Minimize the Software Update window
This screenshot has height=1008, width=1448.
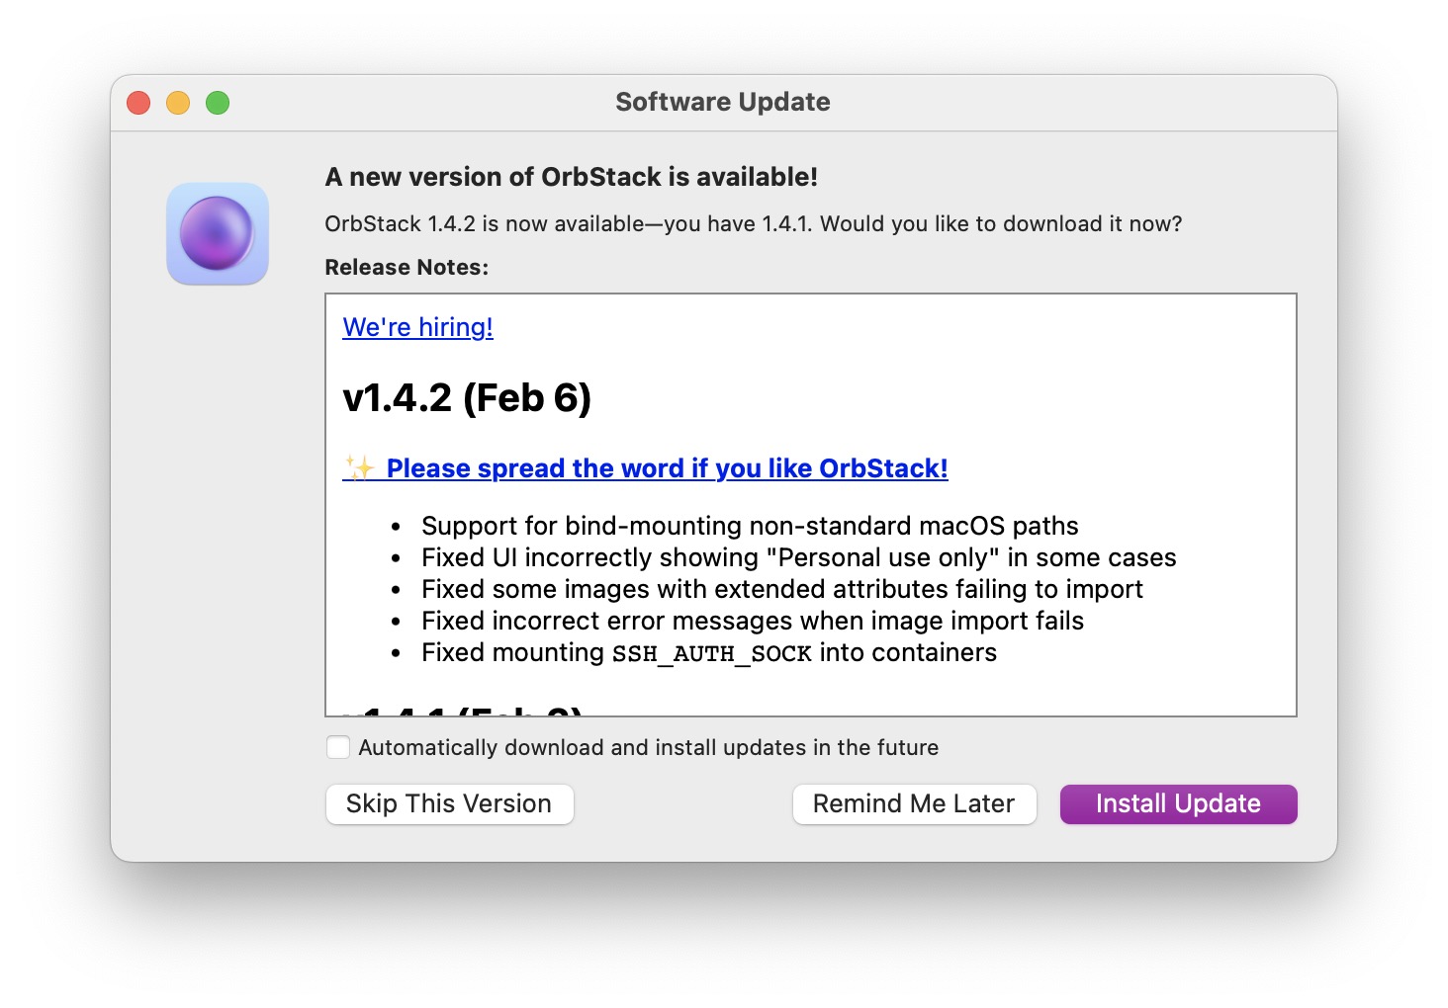tap(178, 103)
